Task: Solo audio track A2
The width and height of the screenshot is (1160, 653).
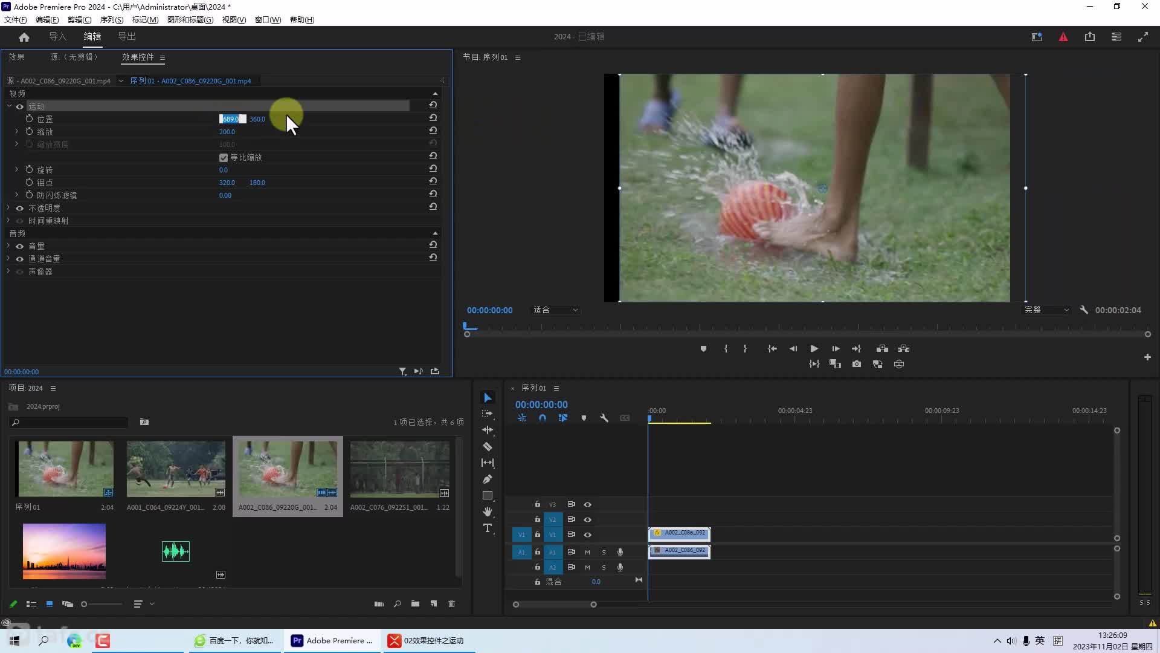Action: coord(604,567)
